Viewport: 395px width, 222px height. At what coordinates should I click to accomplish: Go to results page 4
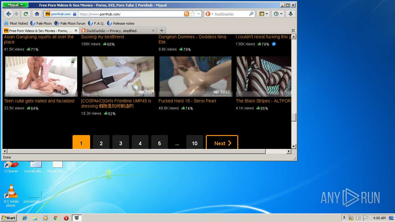(x=140, y=143)
